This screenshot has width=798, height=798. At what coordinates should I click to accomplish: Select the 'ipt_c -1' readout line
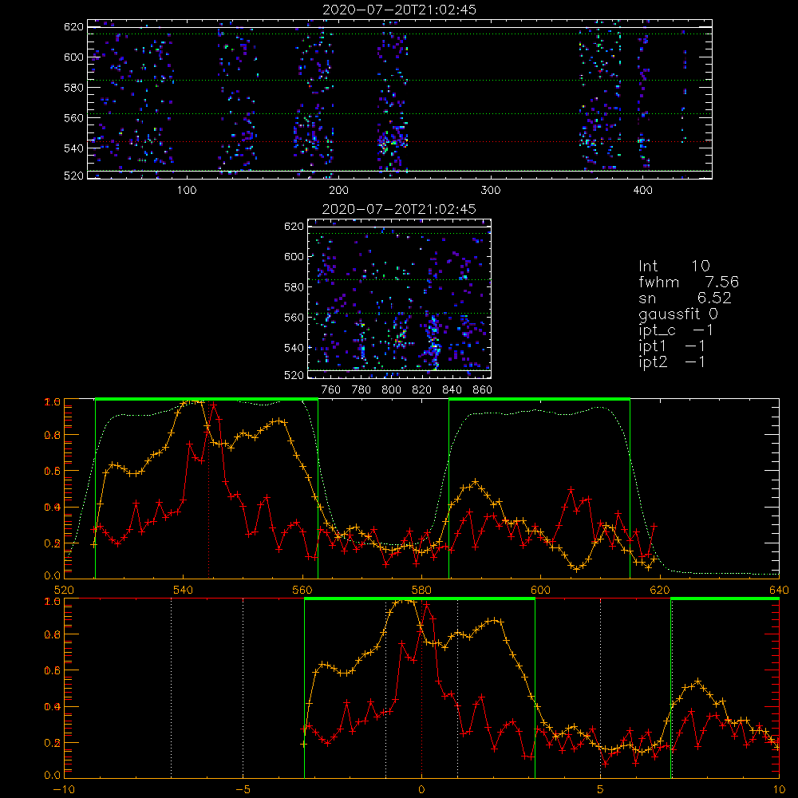(x=675, y=331)
